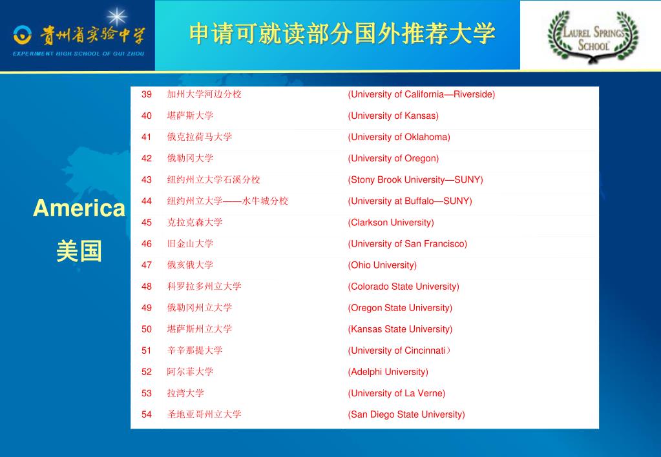
Task: Select "(University of Kansas)"
Action: [393, 116]
